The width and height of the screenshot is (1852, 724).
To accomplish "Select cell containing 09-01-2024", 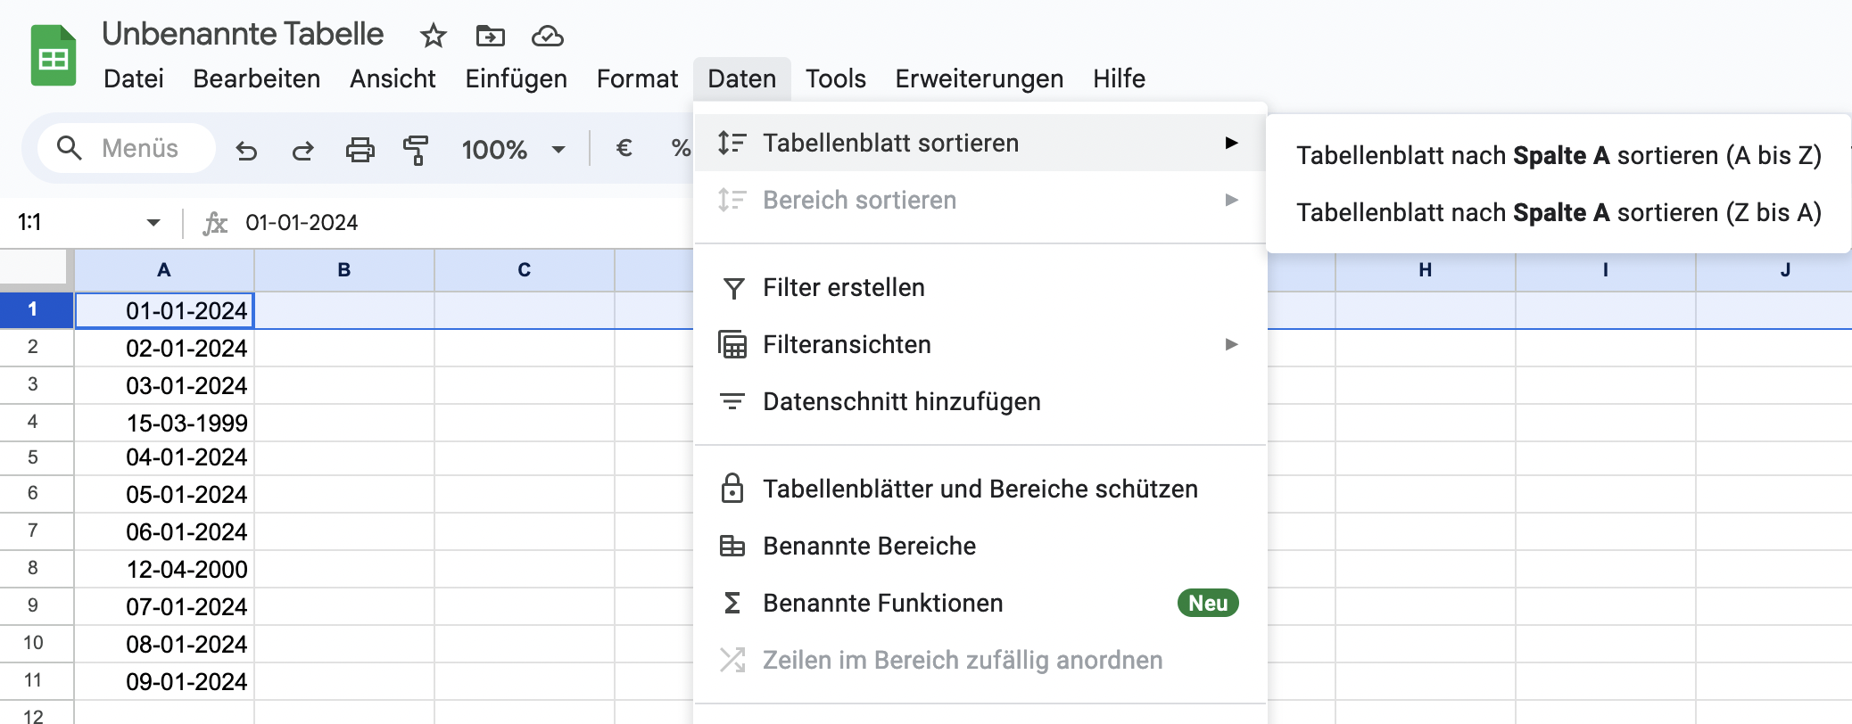I will point(164,681).
